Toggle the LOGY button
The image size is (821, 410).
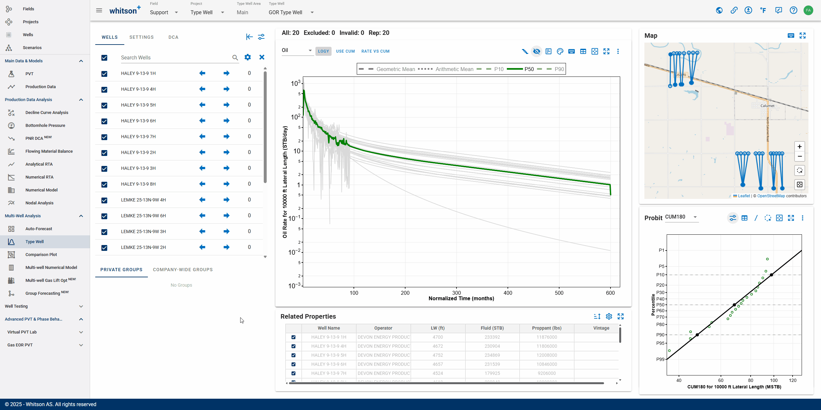323,51
